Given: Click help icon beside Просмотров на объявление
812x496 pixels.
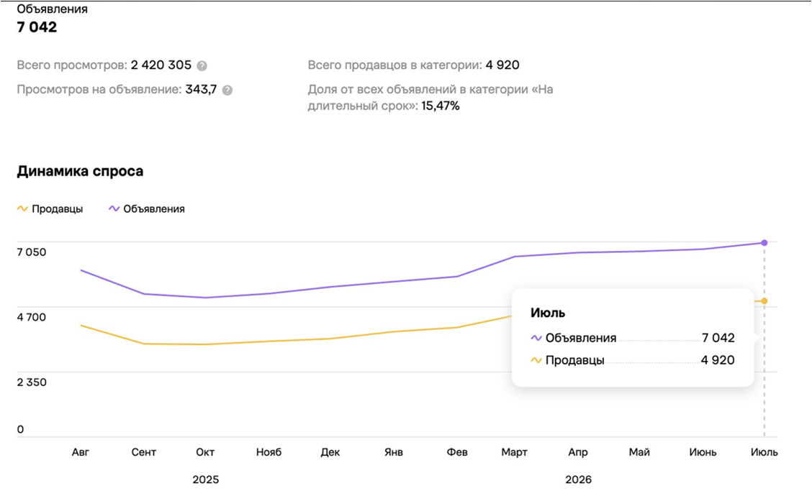Looking at the screenshot, I should click(x=227, y=90).
